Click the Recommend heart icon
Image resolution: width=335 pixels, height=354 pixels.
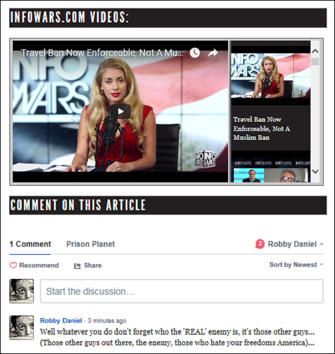coord(13,265)
